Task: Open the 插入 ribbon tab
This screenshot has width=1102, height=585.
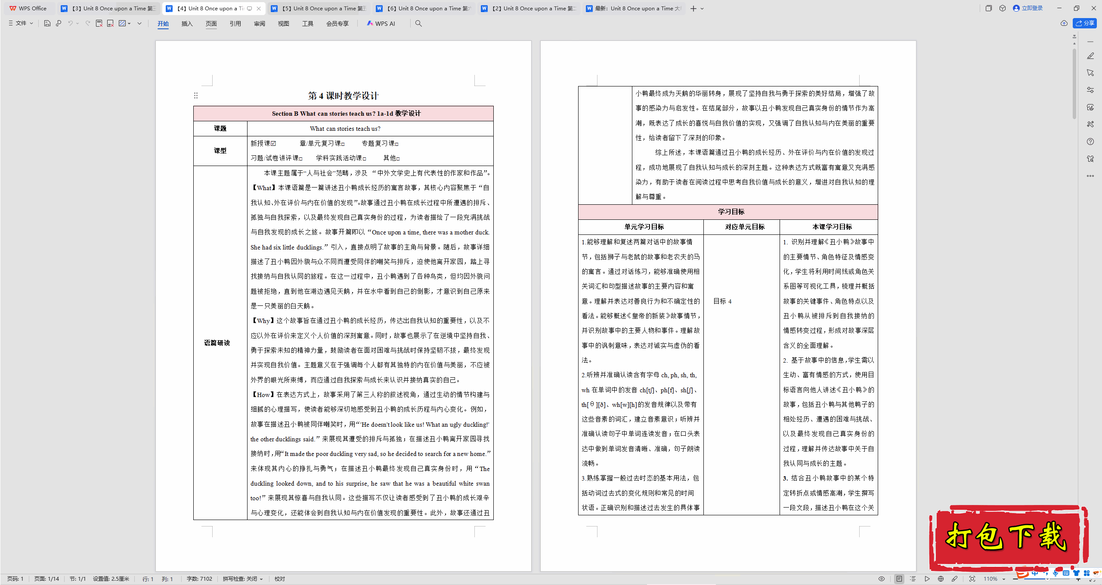Action: point(187,24)
